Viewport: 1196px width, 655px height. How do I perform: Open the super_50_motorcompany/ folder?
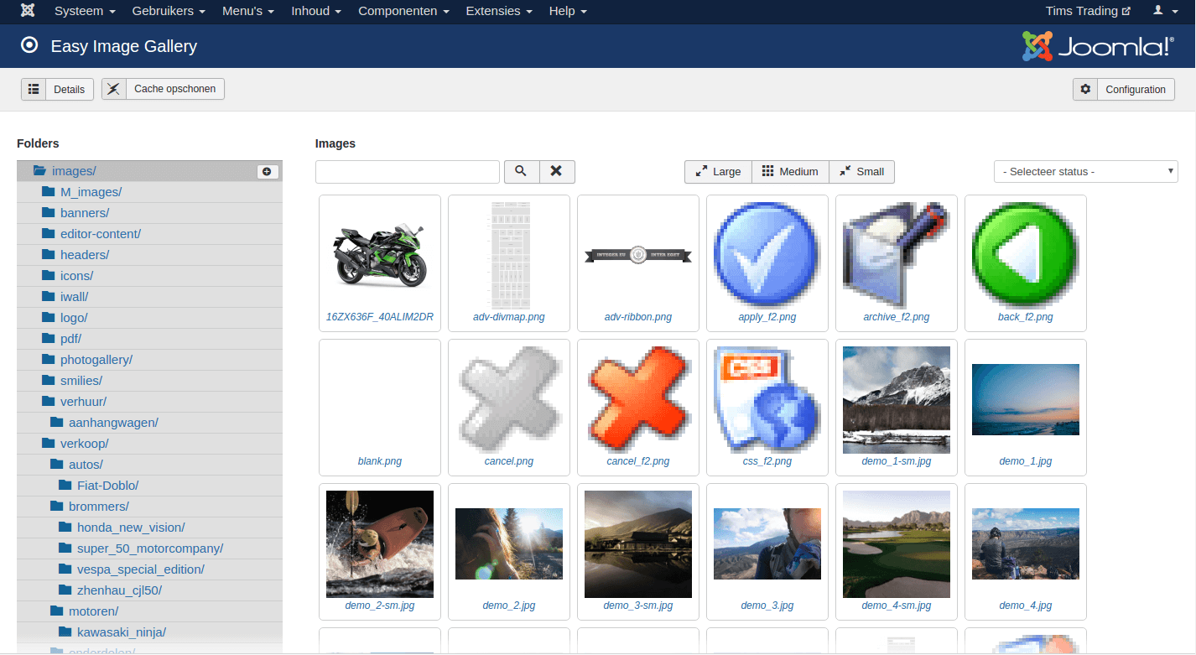[x=149, y=548]
